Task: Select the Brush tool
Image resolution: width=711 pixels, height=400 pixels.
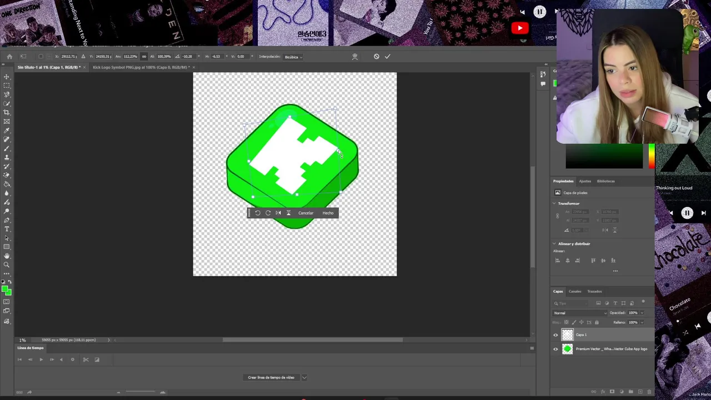Action: click(x=7, y=148)
